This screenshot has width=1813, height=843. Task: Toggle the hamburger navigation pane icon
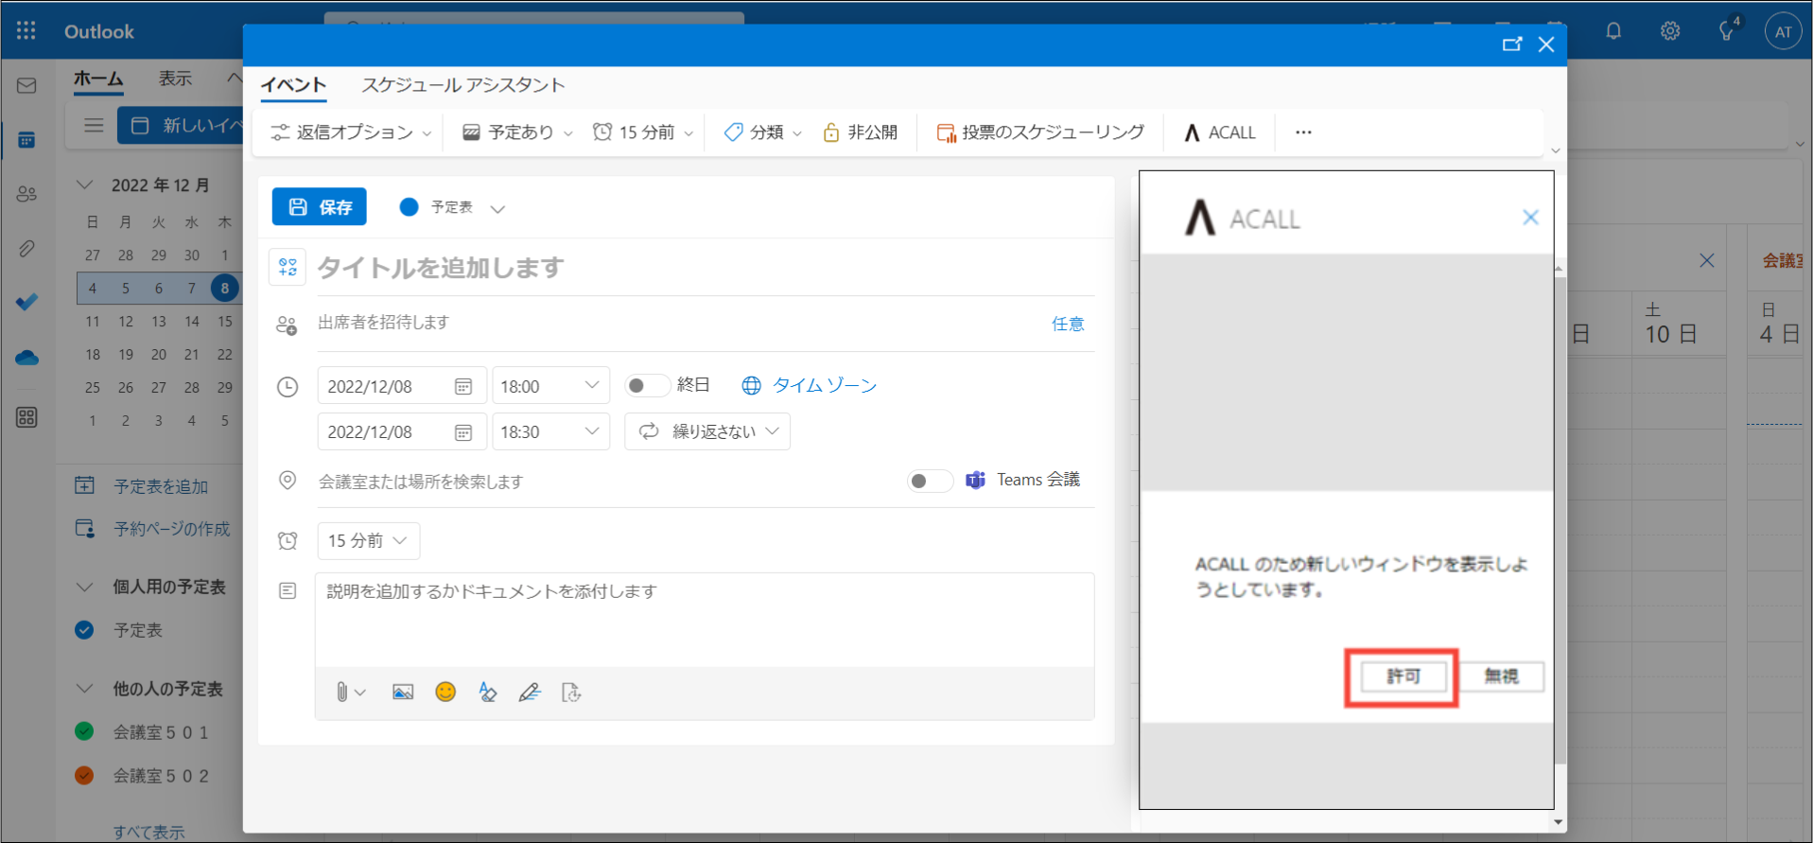[x=94, y=125]
